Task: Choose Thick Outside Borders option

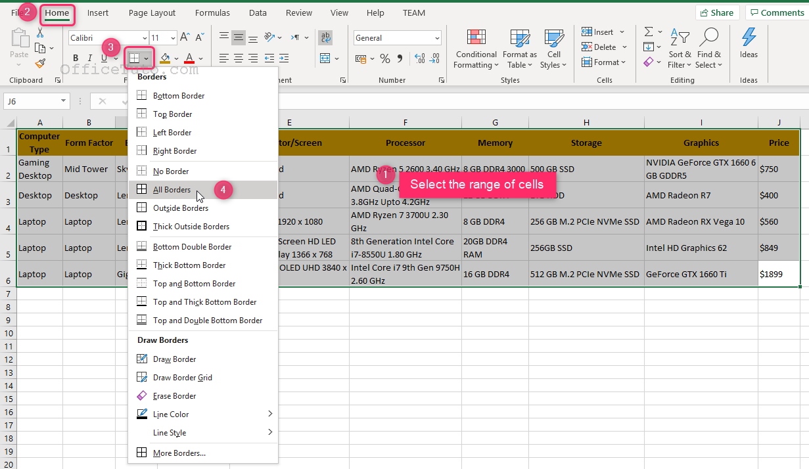Action: [203, 227]
